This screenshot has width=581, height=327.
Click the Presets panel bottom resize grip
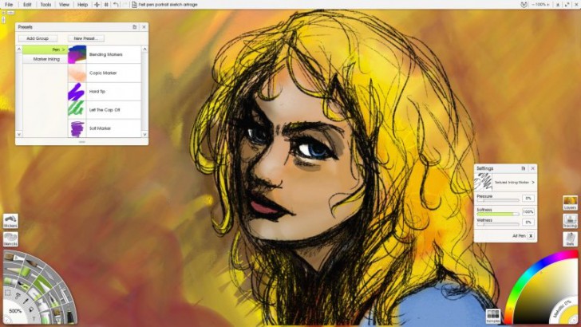coord(82,141)
